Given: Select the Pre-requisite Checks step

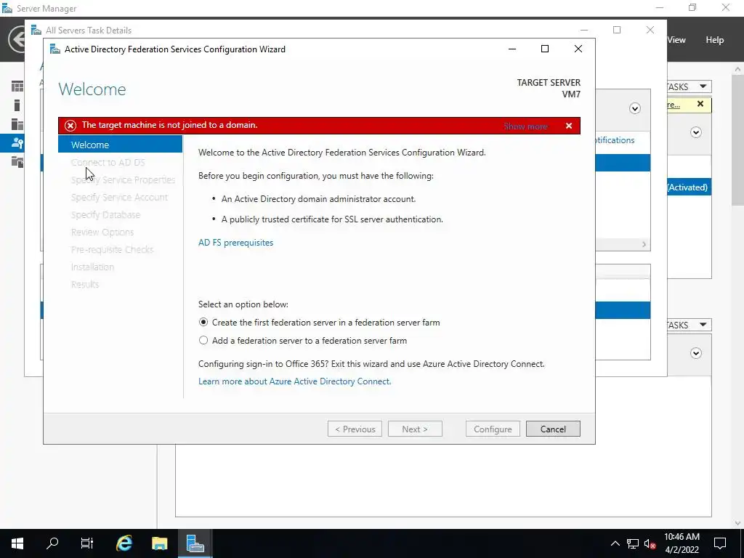Looking at the screenshot, I should [112, 250].
